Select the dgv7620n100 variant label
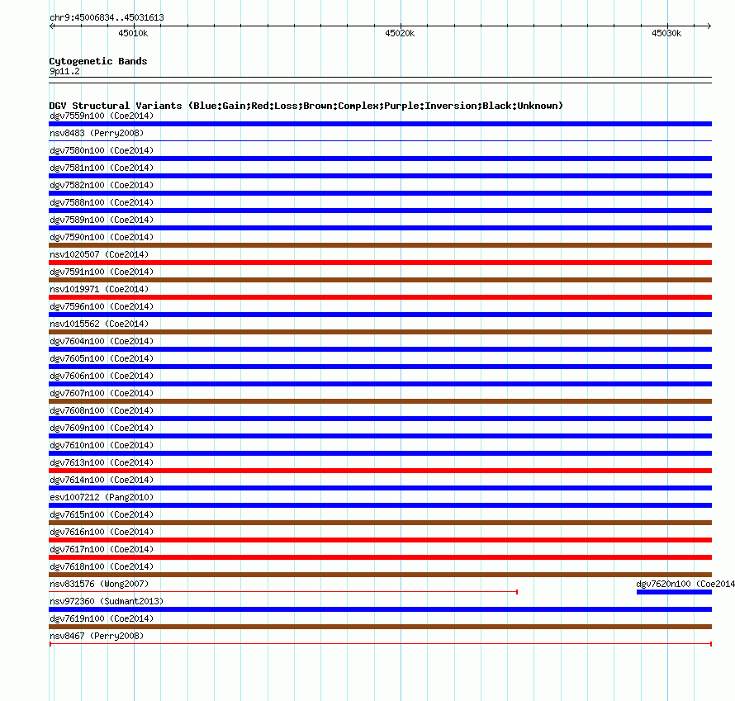 685,584
